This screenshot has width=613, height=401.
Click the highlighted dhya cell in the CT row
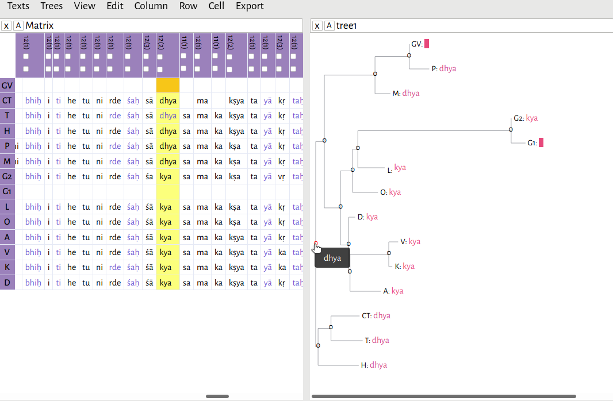pos(167,100)
